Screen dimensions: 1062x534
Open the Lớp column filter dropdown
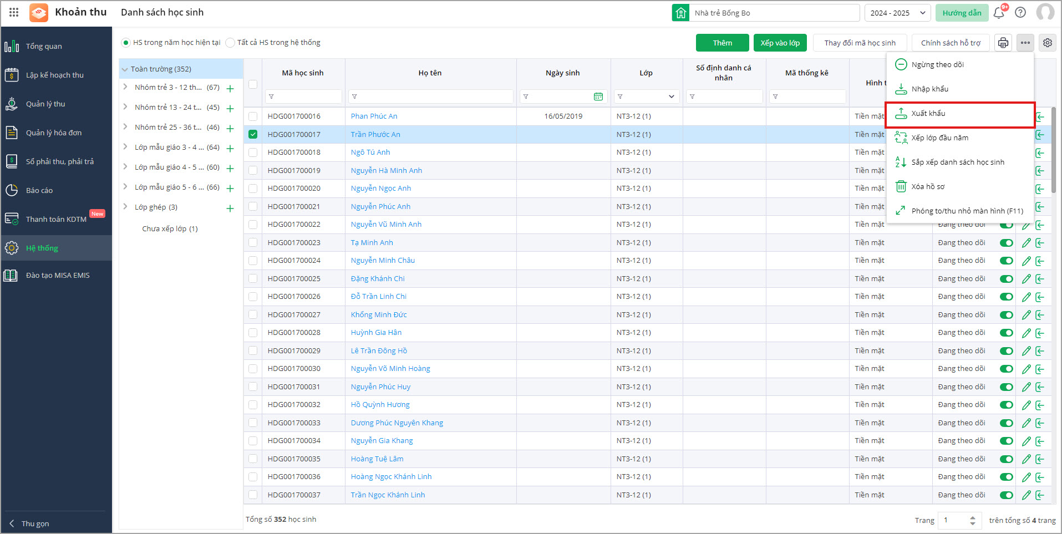[x=671, y=96]
